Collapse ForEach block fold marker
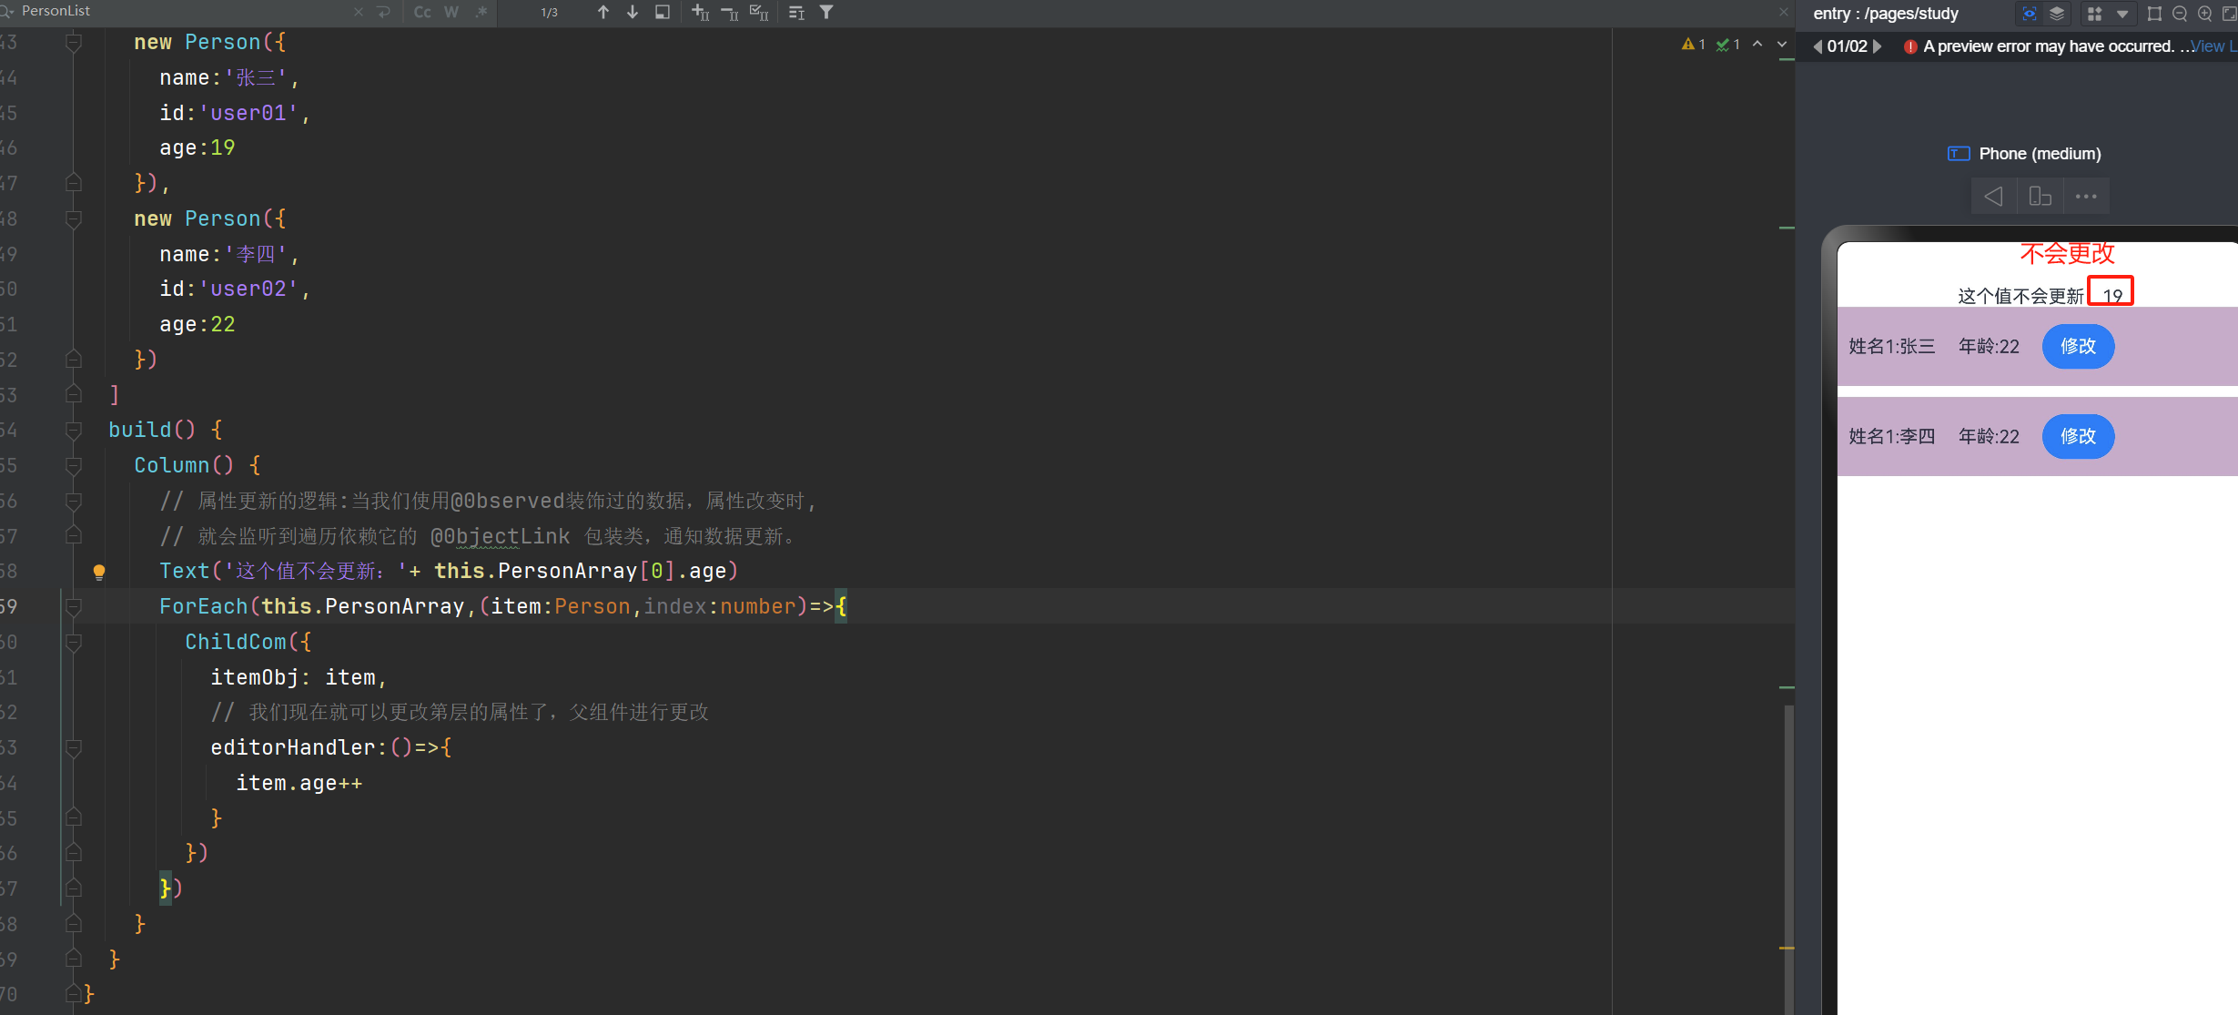The height and width of the screenshot is (1015, 2238). tap(74, 606)
